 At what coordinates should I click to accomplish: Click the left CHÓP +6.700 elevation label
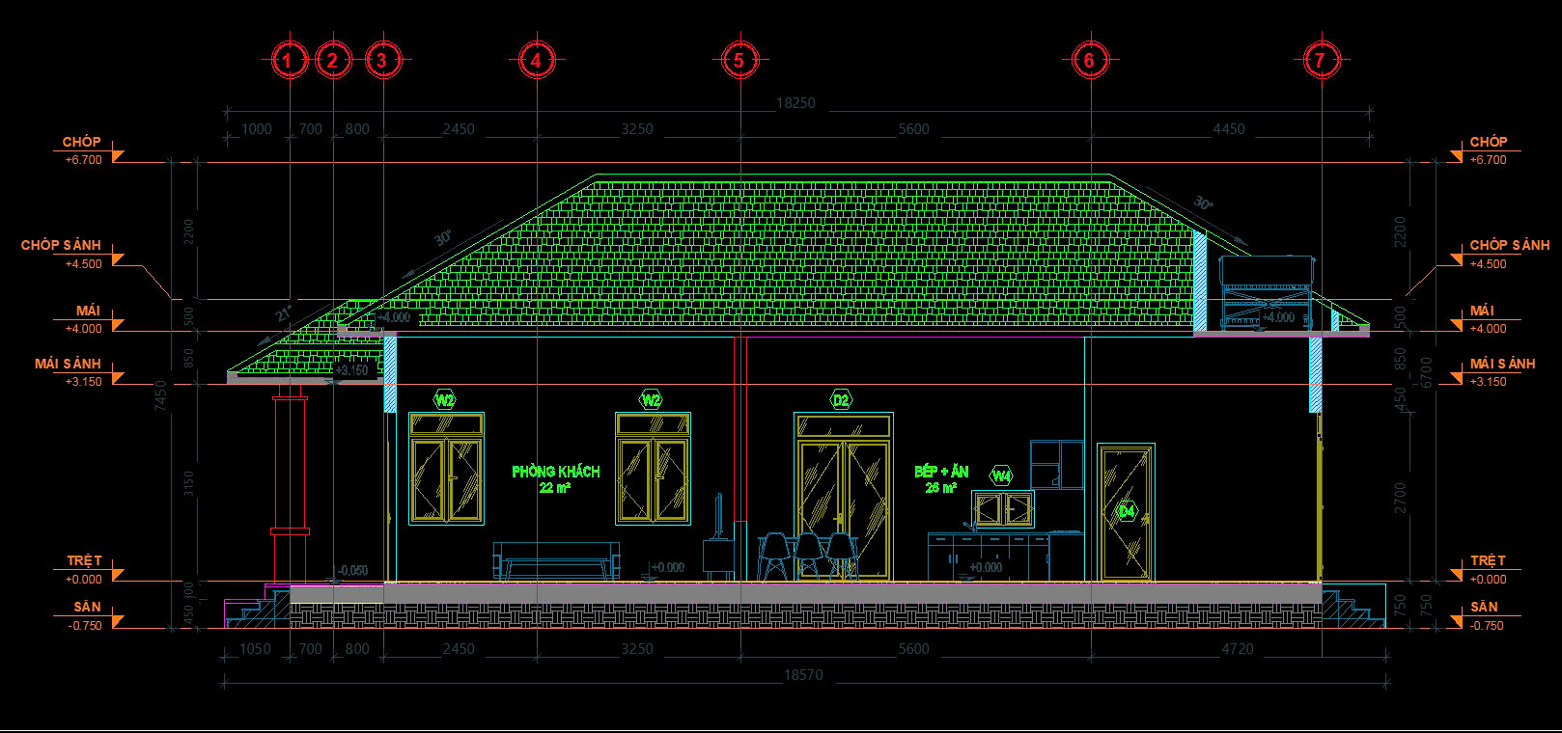pos(83,150)
